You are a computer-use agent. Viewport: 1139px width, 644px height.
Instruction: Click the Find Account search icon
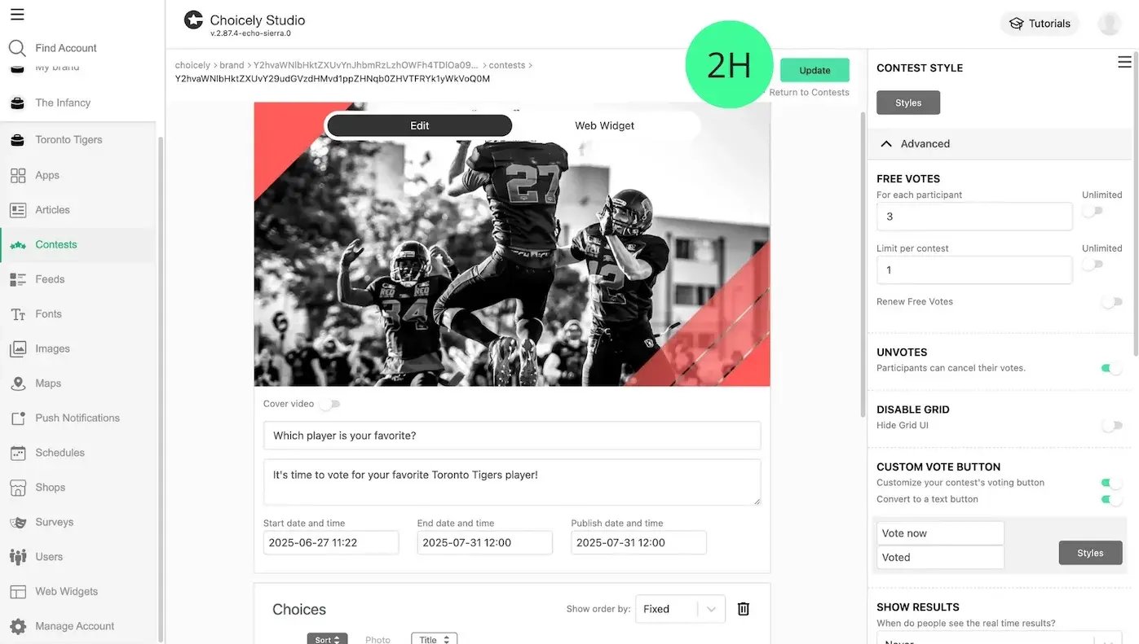click(17, 48)
